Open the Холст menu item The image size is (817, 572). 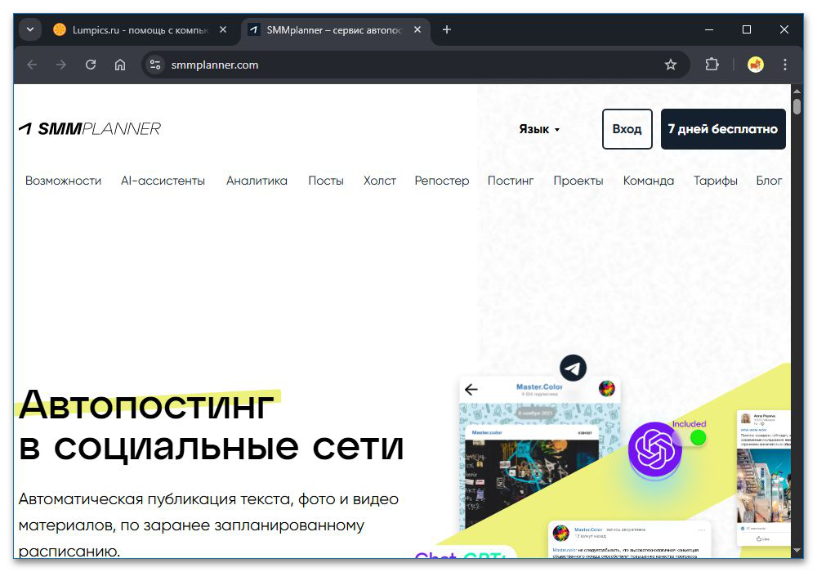coord(380,181)
